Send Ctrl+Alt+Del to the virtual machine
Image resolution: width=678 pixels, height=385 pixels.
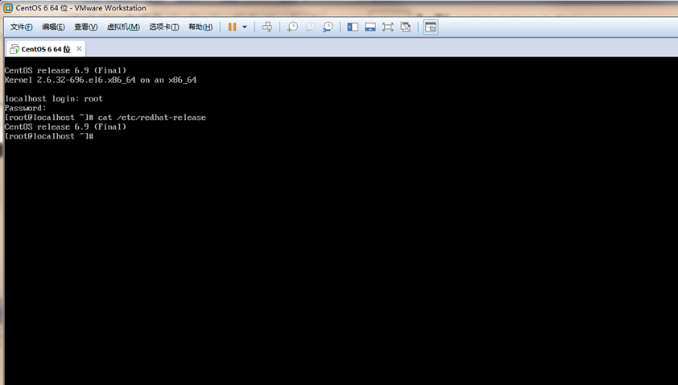(267, 27)
